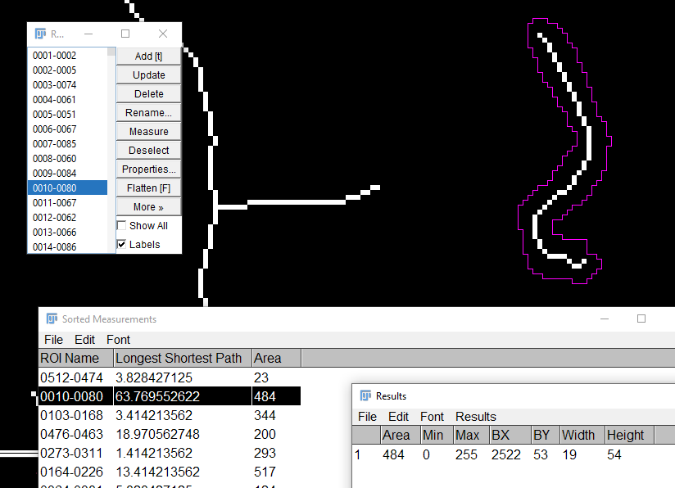
Task: Open the Rename dialog via Rename... button
Action: (147, 112)
